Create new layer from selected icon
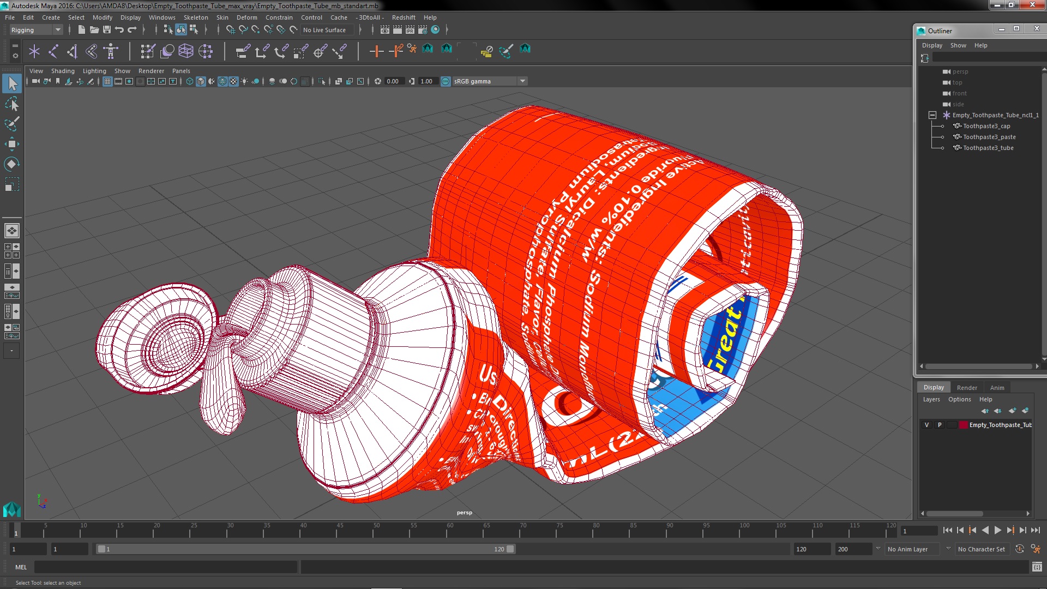The height and width of the screenshot is (589, 1047). [1025, 411]
